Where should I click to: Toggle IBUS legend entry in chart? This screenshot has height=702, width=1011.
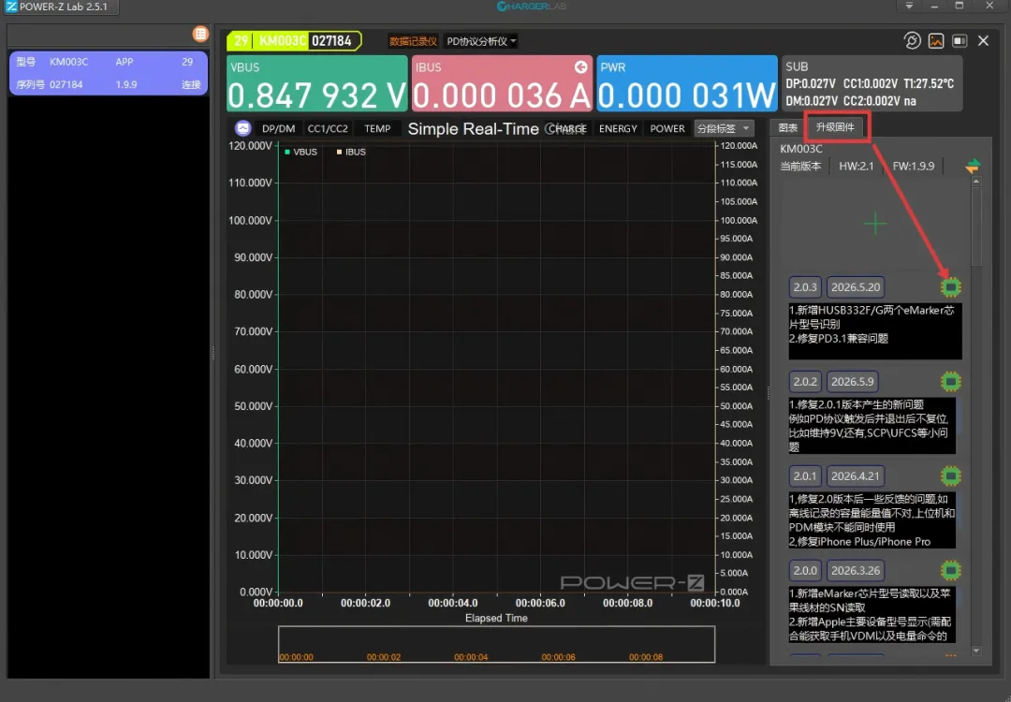(351, 153)
